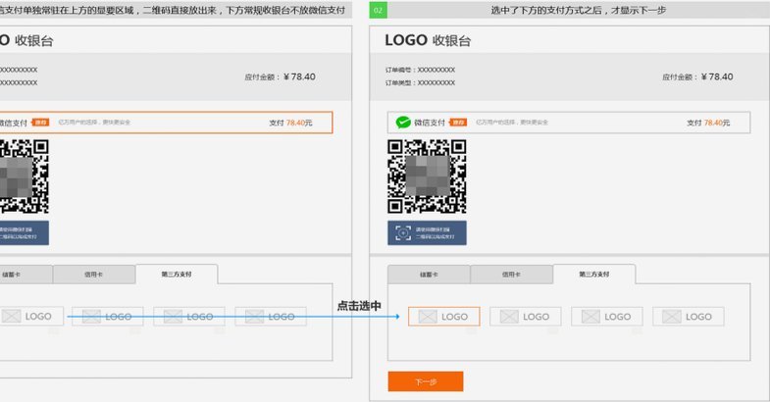Click 应付金额 ¥78.40 in right panel

tap(697, 76)
